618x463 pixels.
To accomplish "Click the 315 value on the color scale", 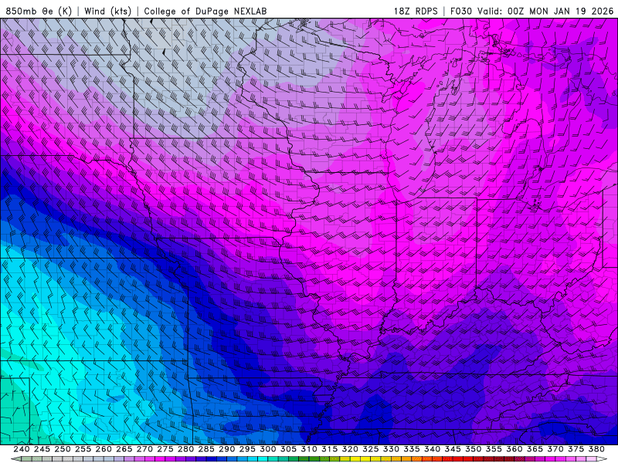I will tap(330, 449).
